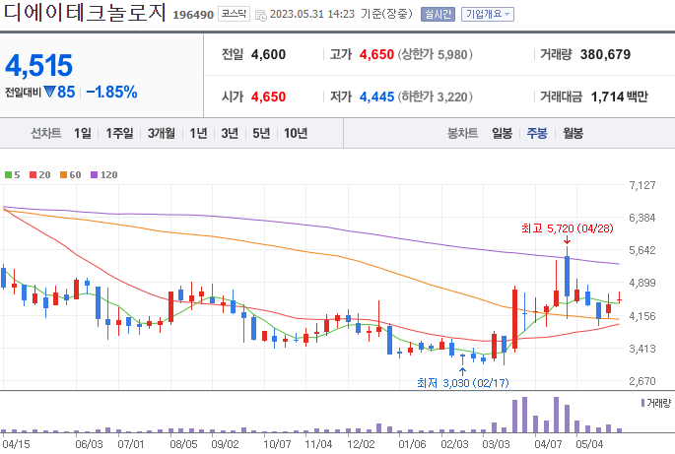
Task: Click the 10/07 x-axis date
Action: point(277,444)
